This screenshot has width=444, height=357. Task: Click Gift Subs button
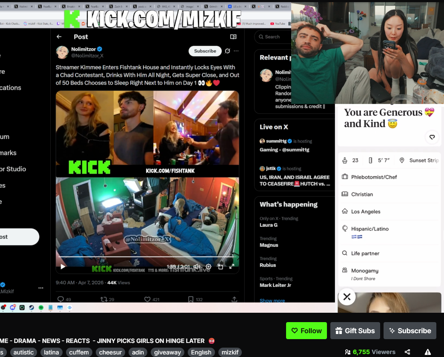pyautogui.click(x=355, y=331)
